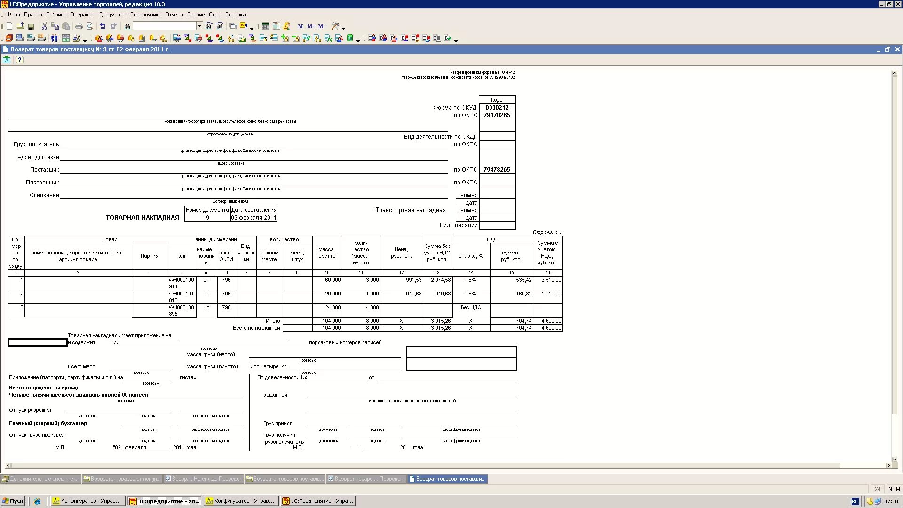Switch to 'Возвраты товаров поставщ...' list tab
This screenshot has width=903, height=508.
coord(285,479)
